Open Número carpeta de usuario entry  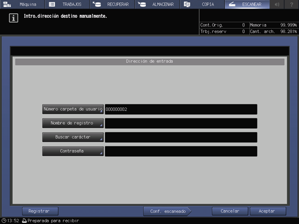coord(73,109)
